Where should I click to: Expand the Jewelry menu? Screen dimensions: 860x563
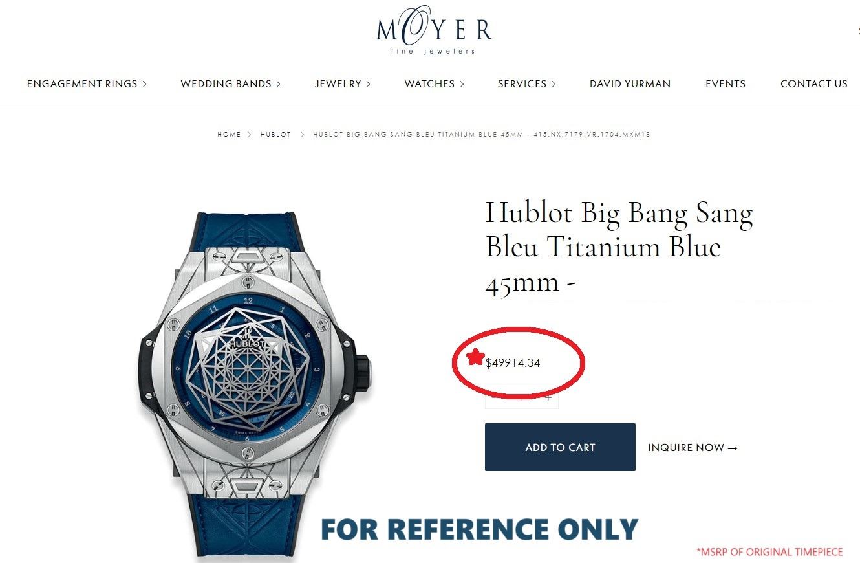pos(342,83)
